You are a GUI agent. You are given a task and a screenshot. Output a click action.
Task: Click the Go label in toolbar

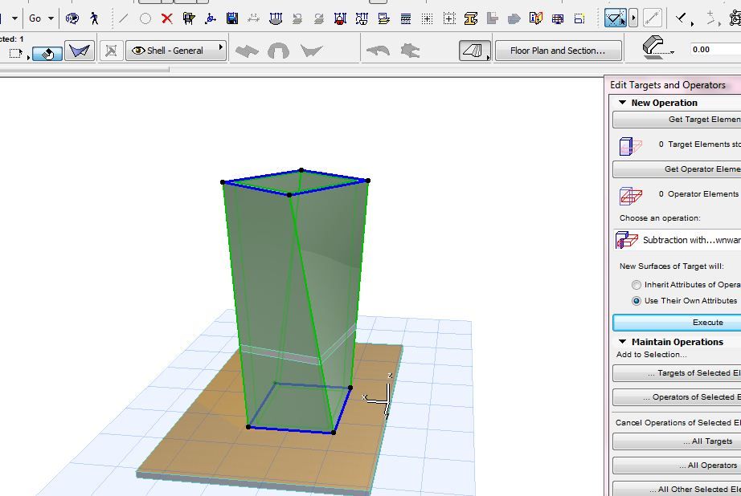click(x=35, y=18)
